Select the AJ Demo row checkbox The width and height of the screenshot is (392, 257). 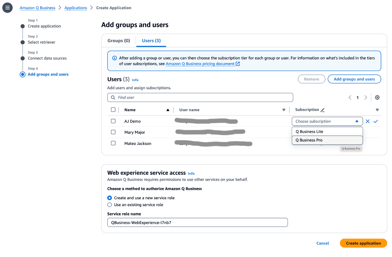[113, 121]
